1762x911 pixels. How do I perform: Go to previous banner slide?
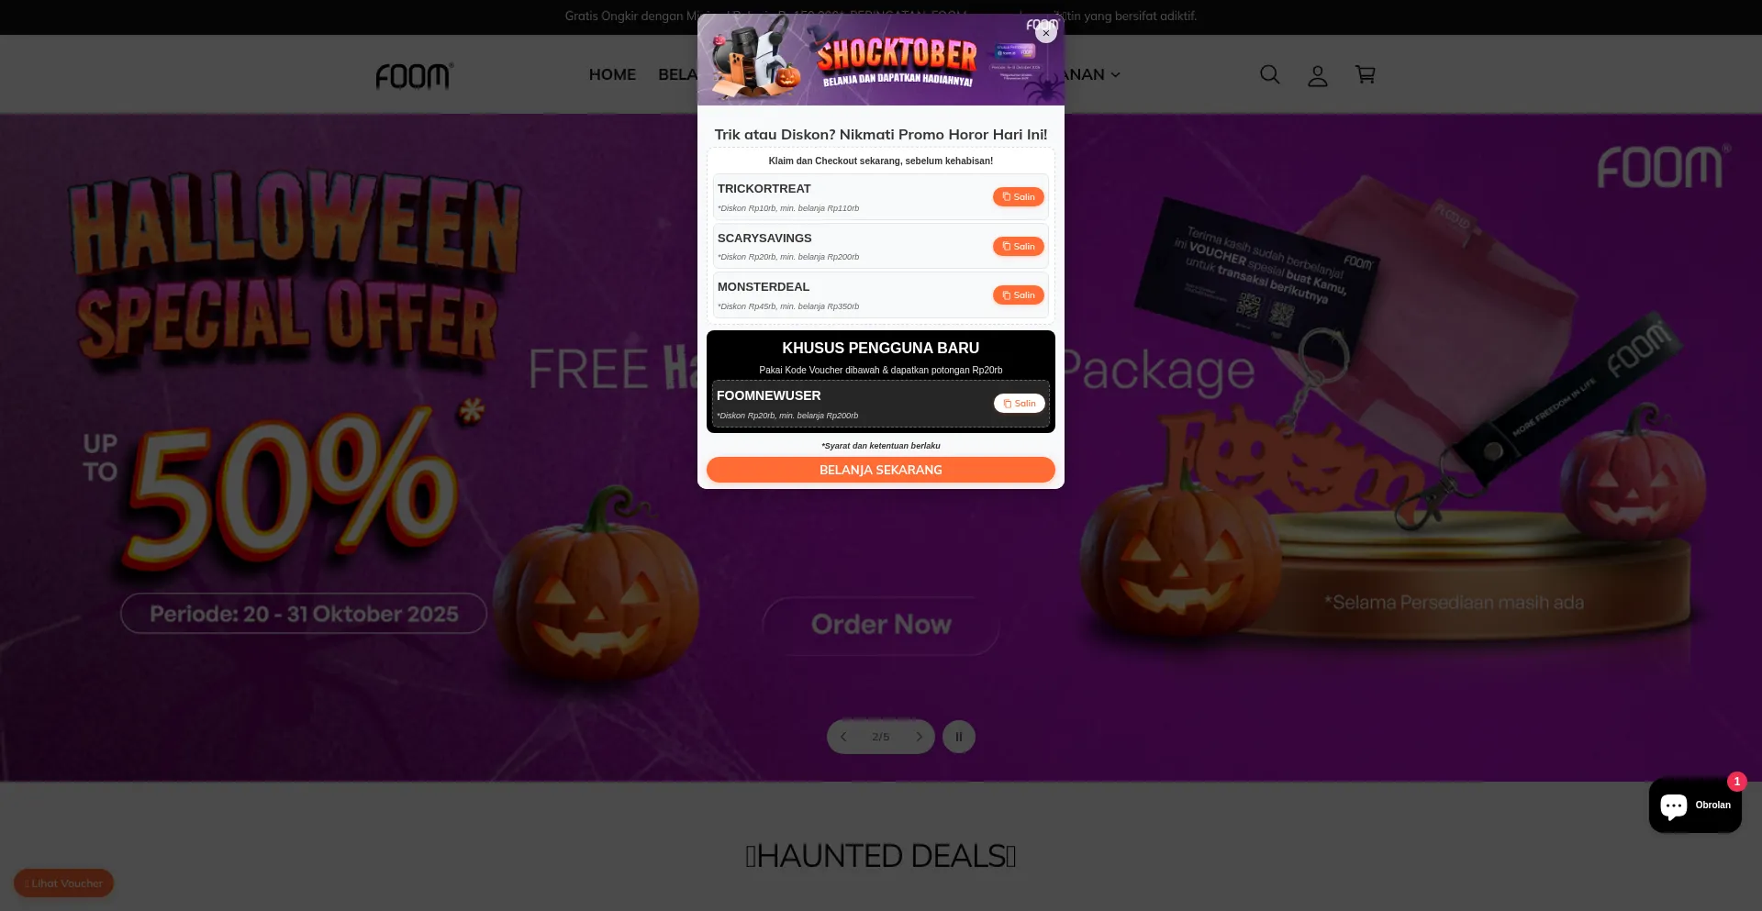click(x=843, y=737)
